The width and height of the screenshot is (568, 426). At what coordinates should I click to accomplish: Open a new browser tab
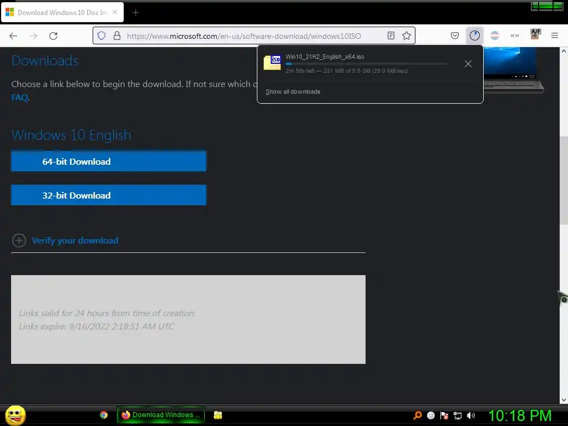pos(135,13)
